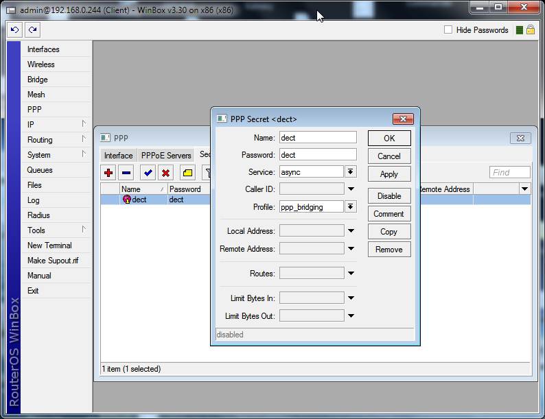Remove entry with the blue minus icon

tap(126, 173)
